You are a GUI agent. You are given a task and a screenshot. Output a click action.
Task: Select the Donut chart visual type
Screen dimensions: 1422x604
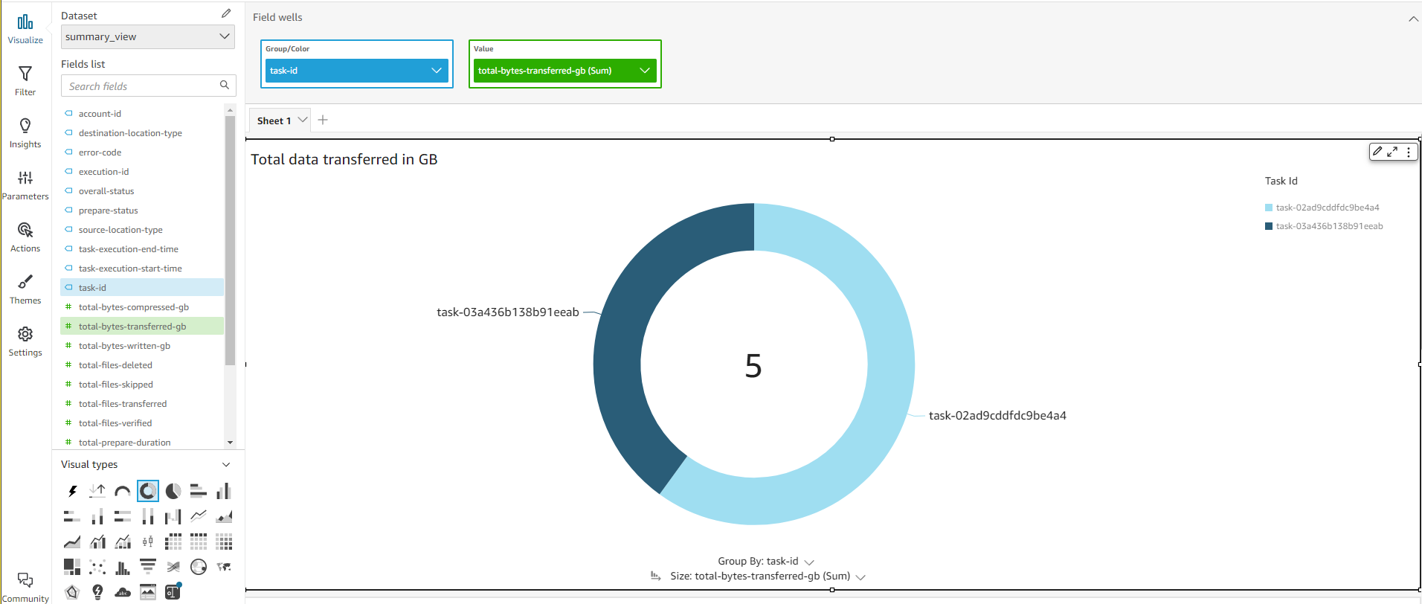(x=148, y=491)
